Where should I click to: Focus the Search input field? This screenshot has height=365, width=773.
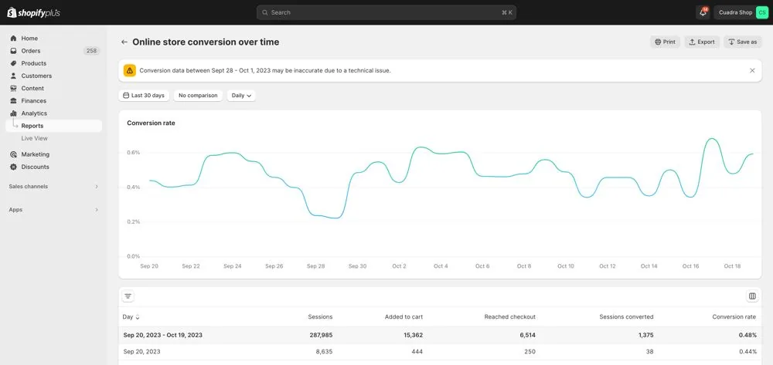coord(386,12)
